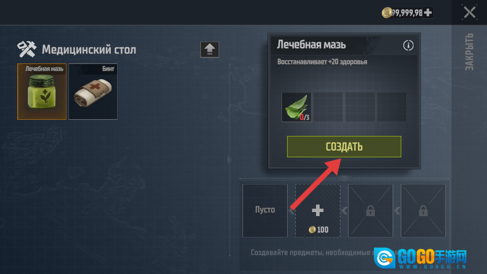This screenshot has width=487, height=274.
Task: Click the vertical ЗАКРЫТЬ label
Action: pos(469,52)
